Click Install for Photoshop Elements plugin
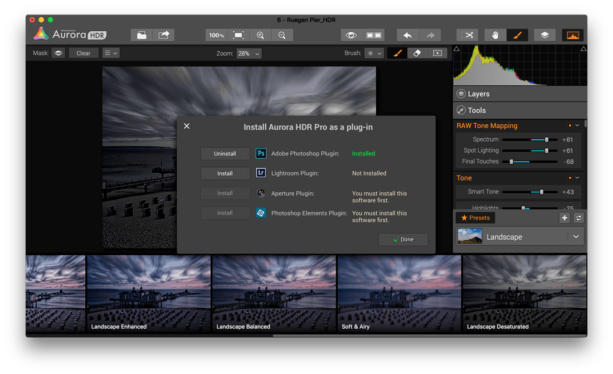The height and width of the screenshot is (374, 613). coord(225,213)
